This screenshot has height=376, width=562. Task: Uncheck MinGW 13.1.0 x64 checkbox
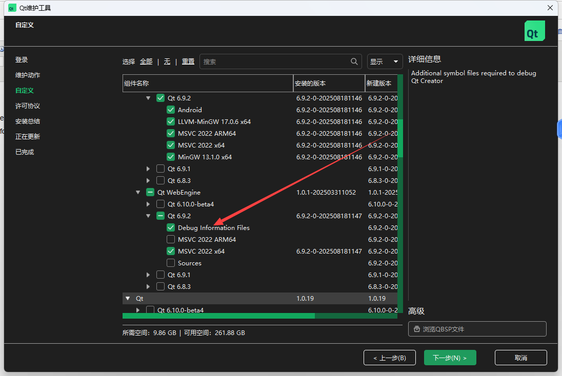(x=171, y=157)
